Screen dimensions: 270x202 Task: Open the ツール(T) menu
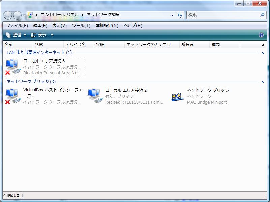[x=81, y=26]
